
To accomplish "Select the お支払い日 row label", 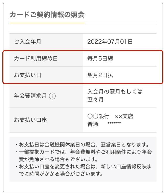I will tap(28, 75).
